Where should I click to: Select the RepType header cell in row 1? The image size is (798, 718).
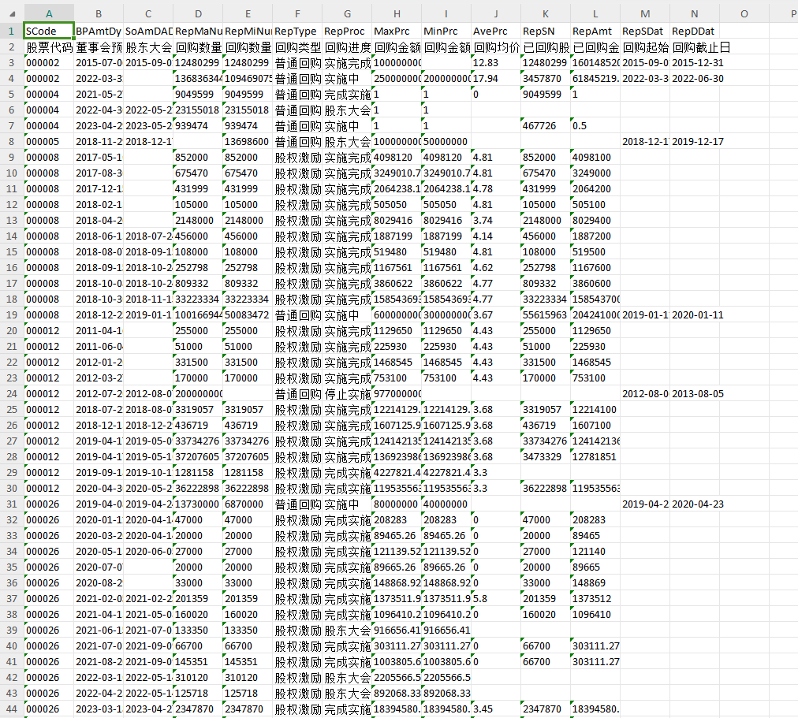pyautogui.click(x=296, y=31)
